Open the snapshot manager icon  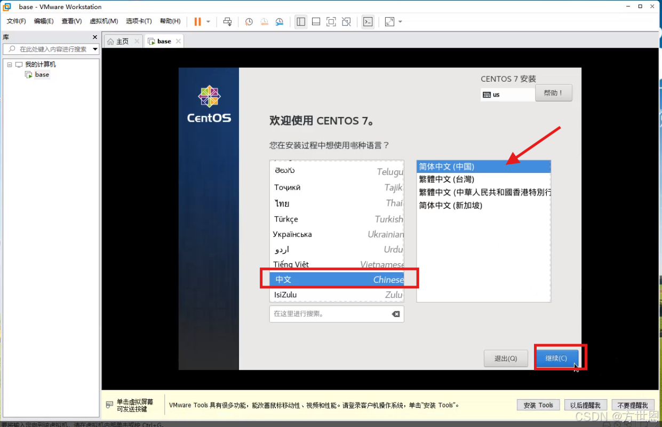(280, 22)
